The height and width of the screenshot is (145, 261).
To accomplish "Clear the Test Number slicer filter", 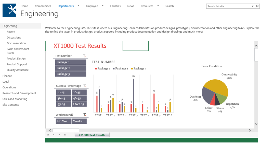I will 85,56.
